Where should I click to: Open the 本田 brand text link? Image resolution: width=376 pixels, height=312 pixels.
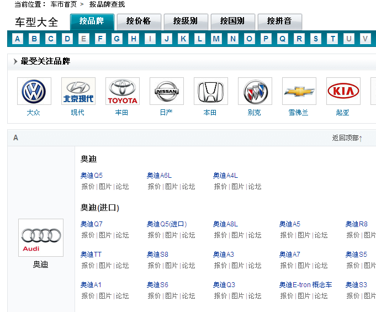(x=210, y=113)
